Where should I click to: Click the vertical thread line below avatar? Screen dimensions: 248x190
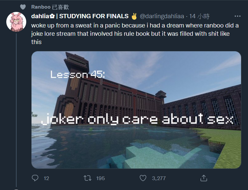pos(16,110)
